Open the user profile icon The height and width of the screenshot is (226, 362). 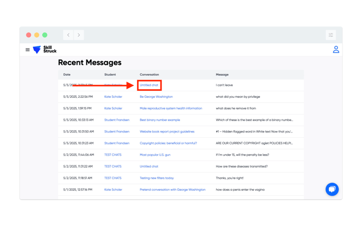pyautogui.click(x=336, y=50)
